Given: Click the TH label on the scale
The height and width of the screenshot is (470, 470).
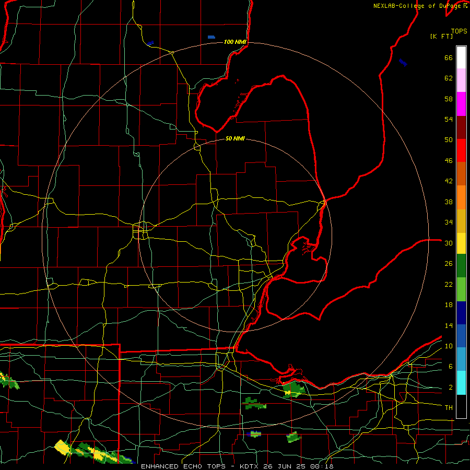Looking at the screenshot, I should click(449, 408).
